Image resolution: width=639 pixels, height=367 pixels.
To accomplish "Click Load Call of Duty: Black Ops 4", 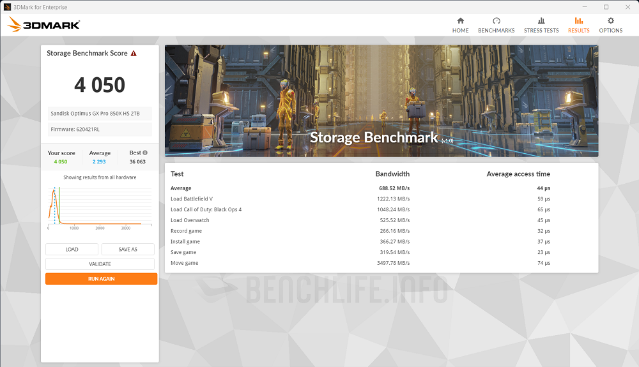I will click(x=206, y=209).
